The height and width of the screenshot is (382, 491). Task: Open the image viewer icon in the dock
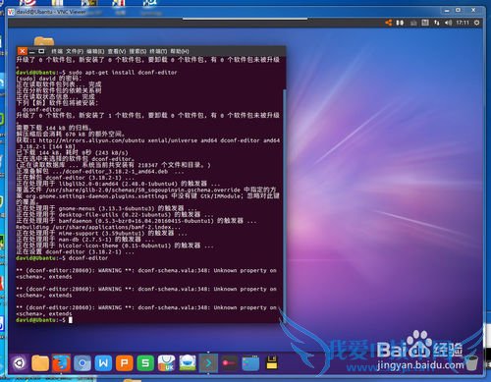click(188, 363)
